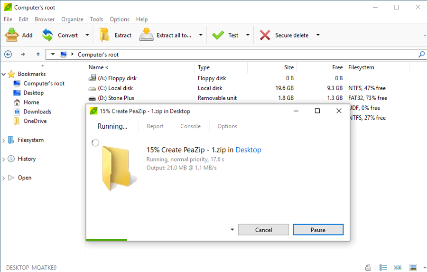Click the Bookmarks star icon

(11, 74)
